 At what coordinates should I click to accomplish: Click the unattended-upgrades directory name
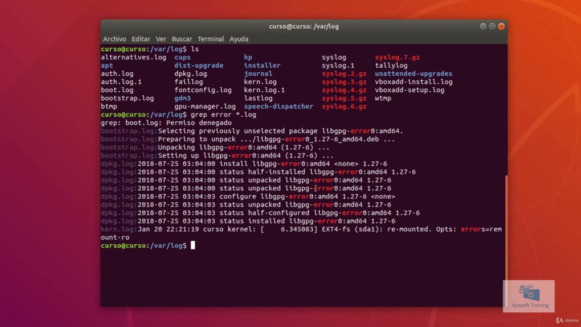[414, 74]
